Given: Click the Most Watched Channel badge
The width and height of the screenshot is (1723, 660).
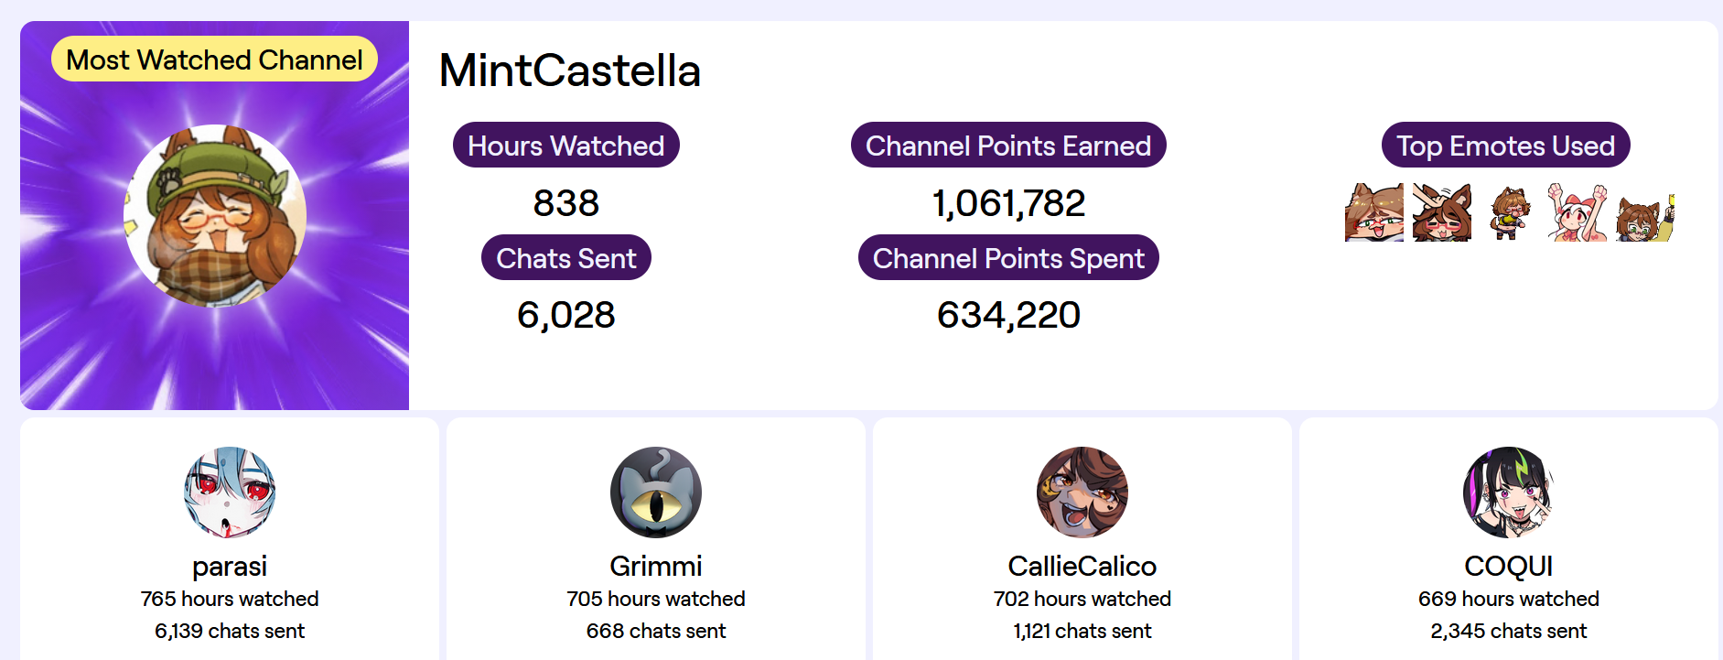Looking at the screenshot, I should pyautogui.click(x=215, y=60).
